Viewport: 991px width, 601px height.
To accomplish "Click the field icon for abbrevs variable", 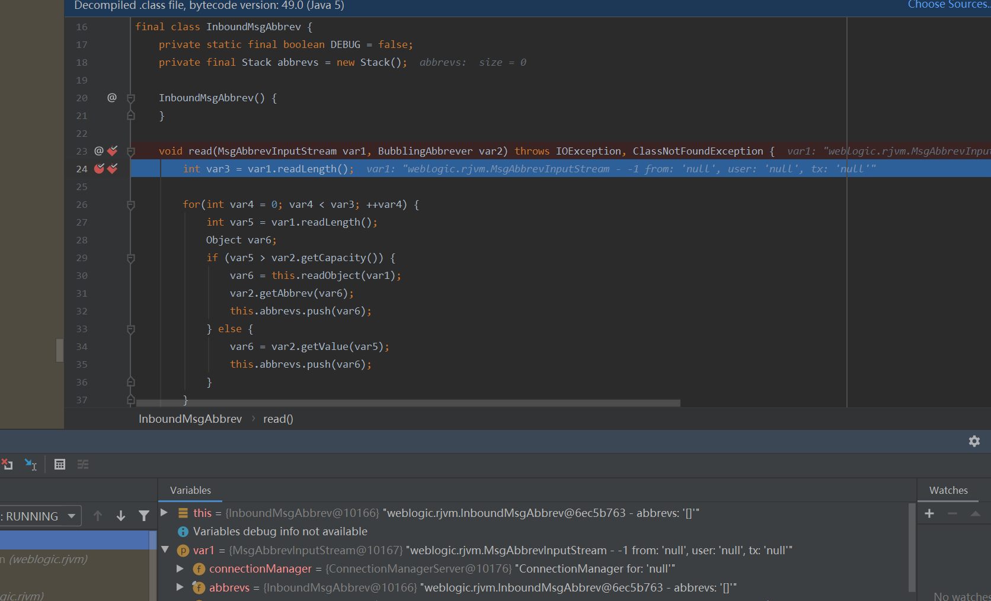I will click(199, 587).
